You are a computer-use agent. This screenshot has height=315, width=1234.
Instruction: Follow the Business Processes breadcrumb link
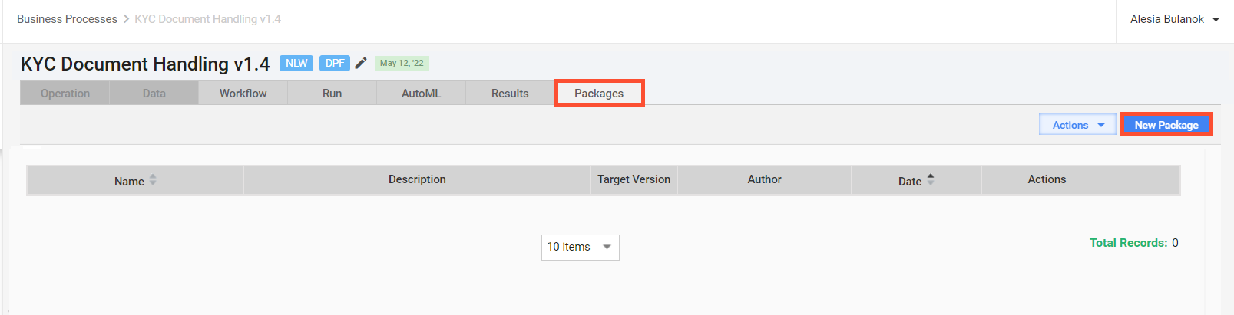tap(67, 19)
